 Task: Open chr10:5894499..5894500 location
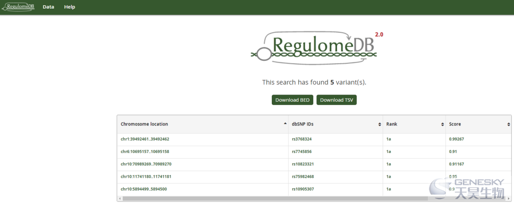pyautogui.click(x=144, y=189)
